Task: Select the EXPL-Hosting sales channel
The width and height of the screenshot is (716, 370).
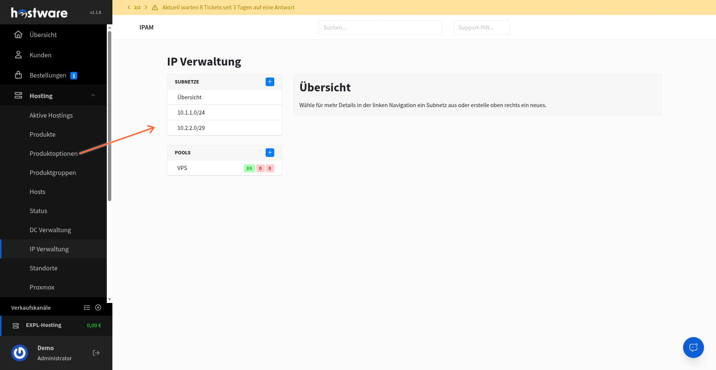Action: (56, 325)
